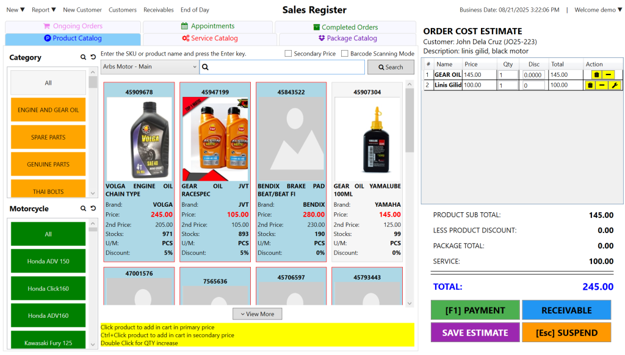
Task: Select product card SKU 7565636
Action: pos(215,286)
